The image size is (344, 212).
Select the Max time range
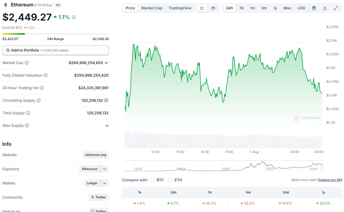click(287, 8)
